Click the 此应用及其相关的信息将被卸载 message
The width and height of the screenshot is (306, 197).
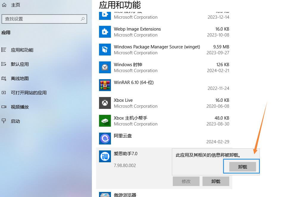pyautogui.click(x=208, y=155)
